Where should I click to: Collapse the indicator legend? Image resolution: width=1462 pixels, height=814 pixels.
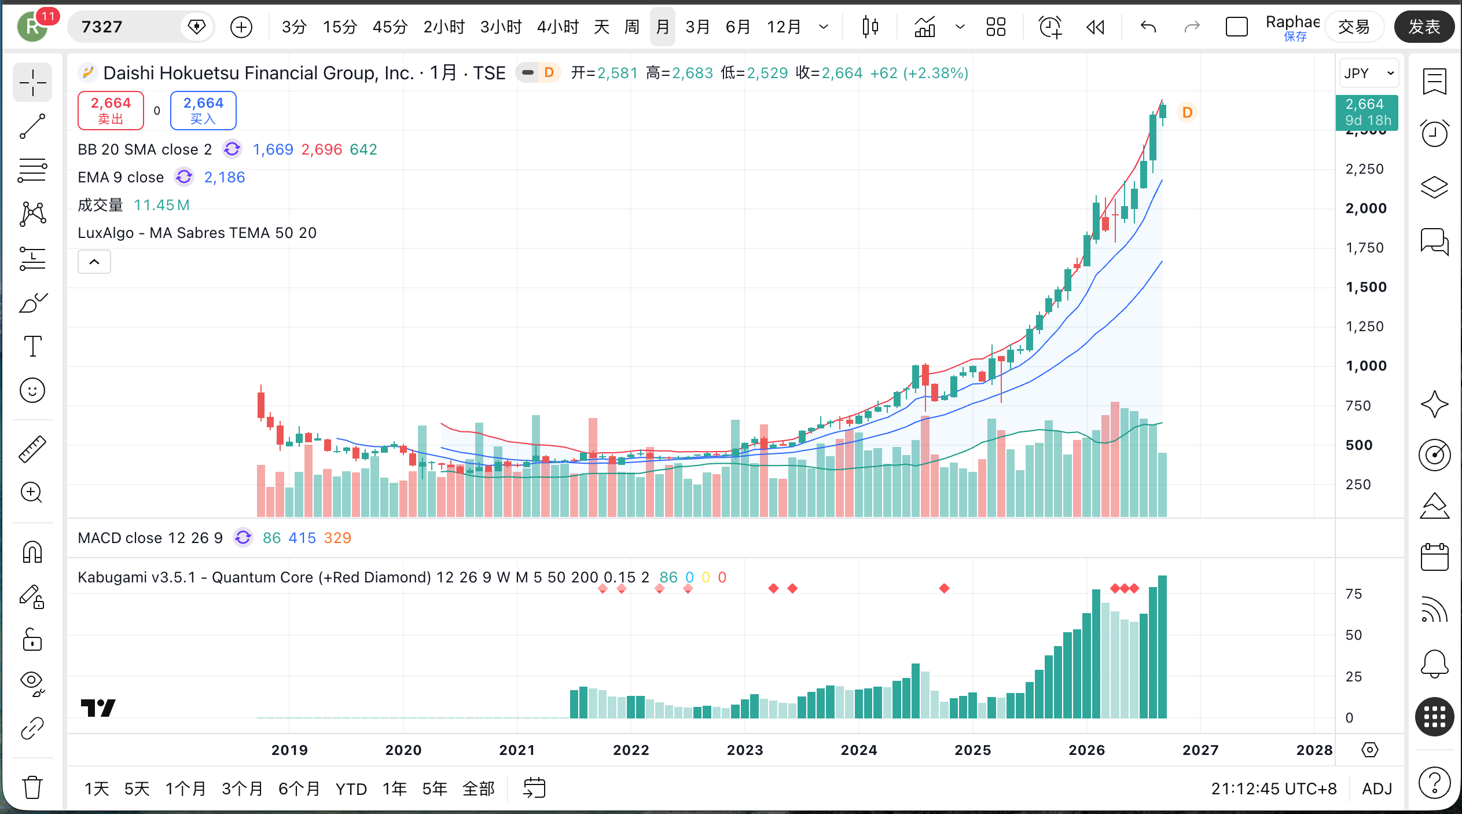94,262
